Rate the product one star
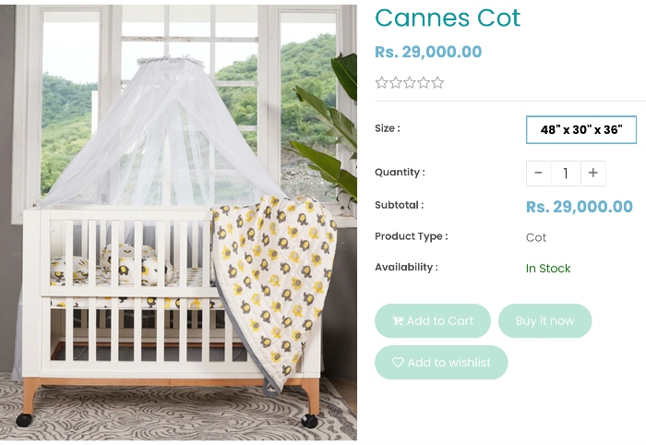Screen dimensions: 646x445 (381, 83)
